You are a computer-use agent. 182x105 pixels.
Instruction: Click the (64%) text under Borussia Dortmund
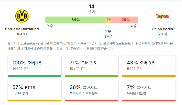click(x=22, y=34)
